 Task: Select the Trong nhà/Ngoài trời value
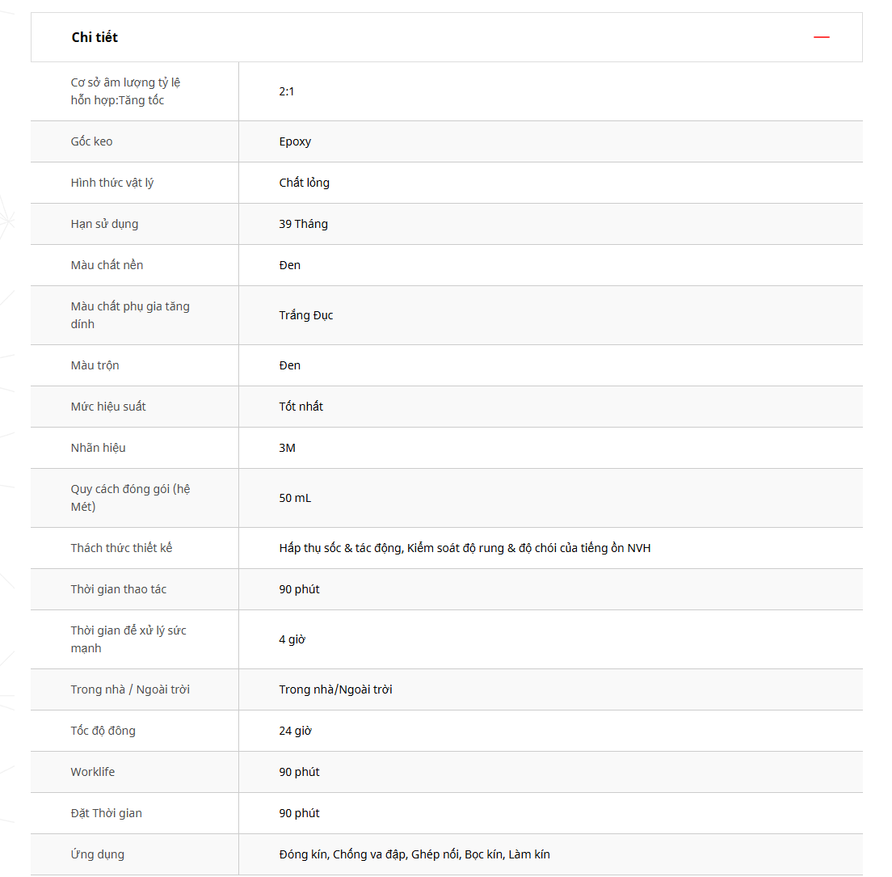point(335,689)
